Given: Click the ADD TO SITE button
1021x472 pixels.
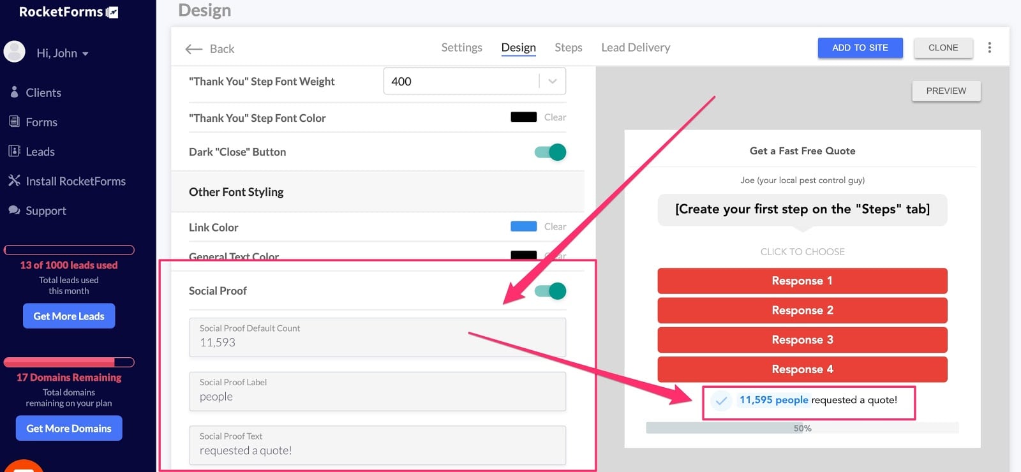Looking at the screenshot, I should point(860,48).
